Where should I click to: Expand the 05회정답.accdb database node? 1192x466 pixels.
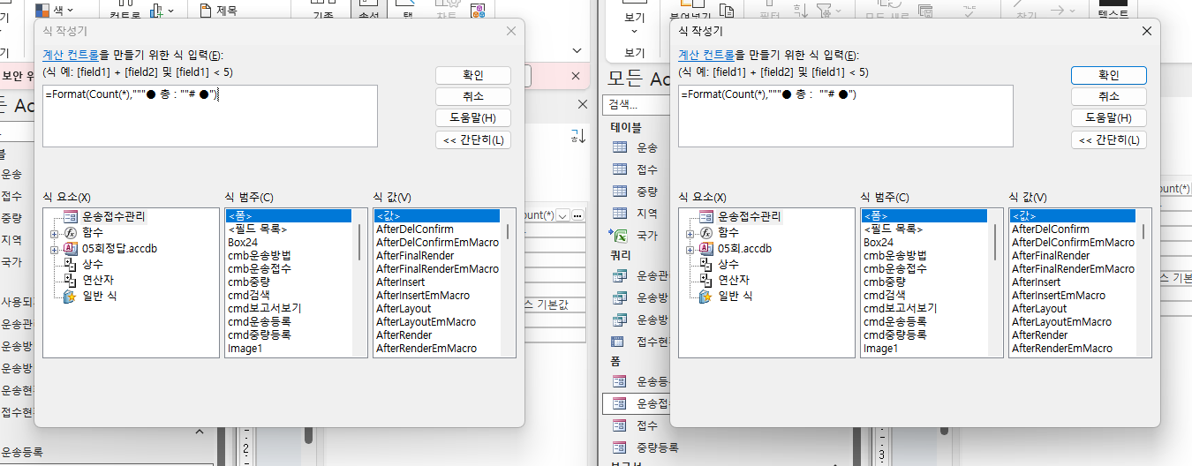click(54, 249)
